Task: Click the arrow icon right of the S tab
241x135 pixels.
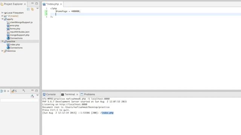Action: point(23,91)
